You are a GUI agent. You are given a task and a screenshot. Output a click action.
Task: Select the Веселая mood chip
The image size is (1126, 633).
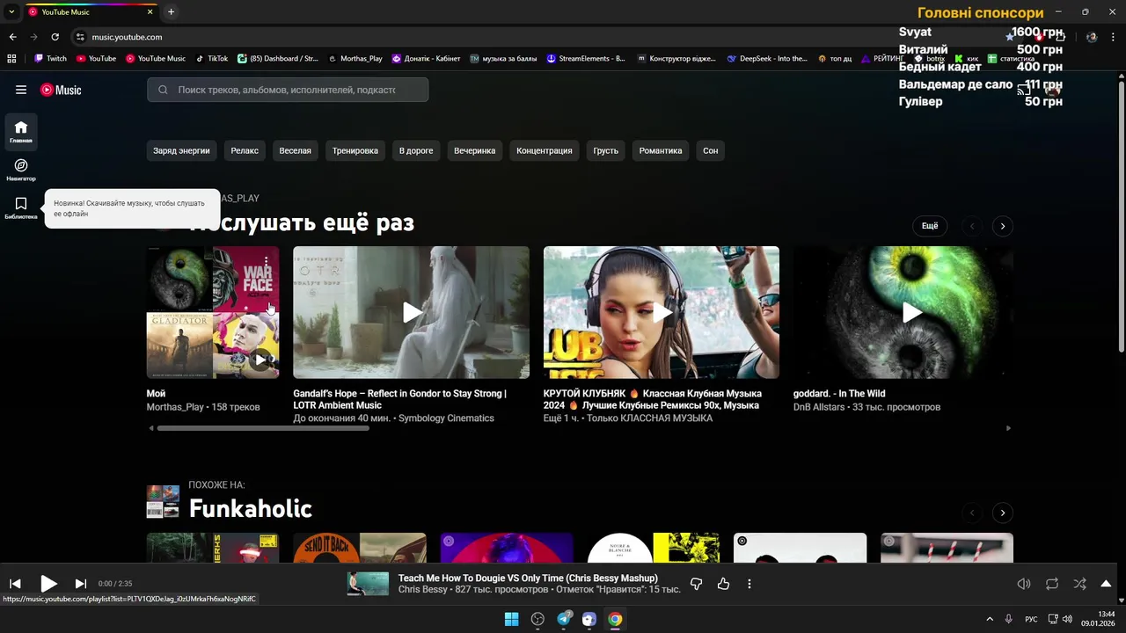(296, 150)
